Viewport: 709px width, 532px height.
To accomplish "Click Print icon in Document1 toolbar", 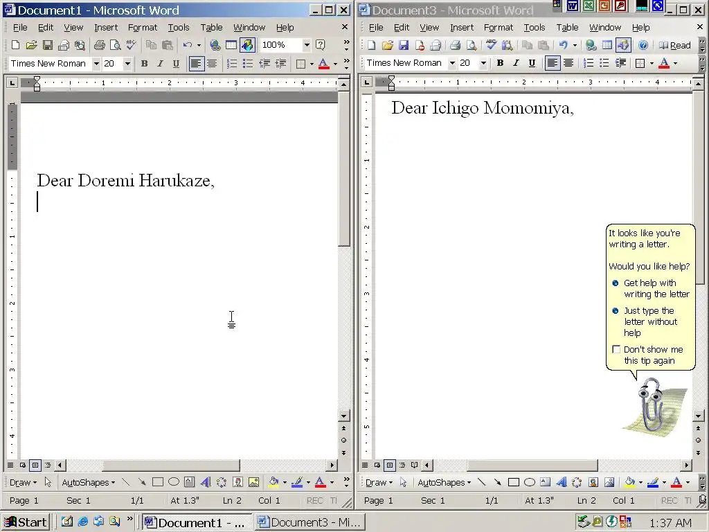I will coord(100,45).
